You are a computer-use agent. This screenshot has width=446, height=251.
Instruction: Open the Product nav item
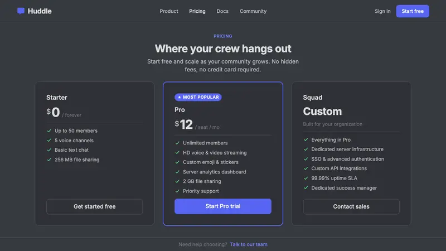[169, 11]
